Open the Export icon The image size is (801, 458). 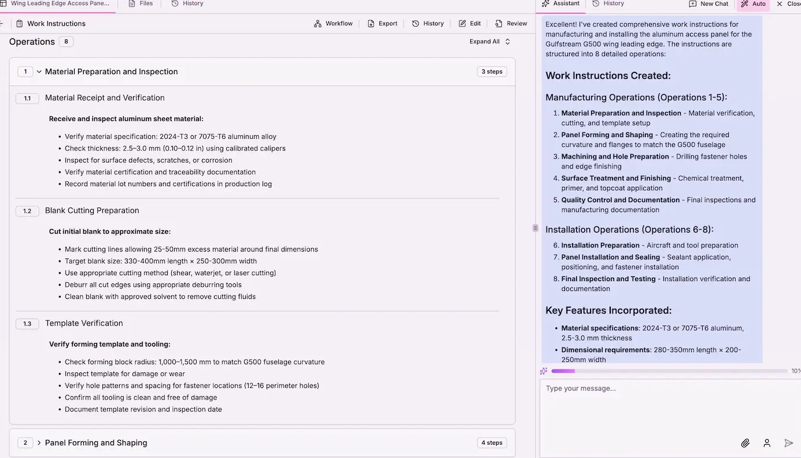[x=371, y=23]
